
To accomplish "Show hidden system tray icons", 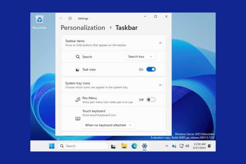I will 167,146.
